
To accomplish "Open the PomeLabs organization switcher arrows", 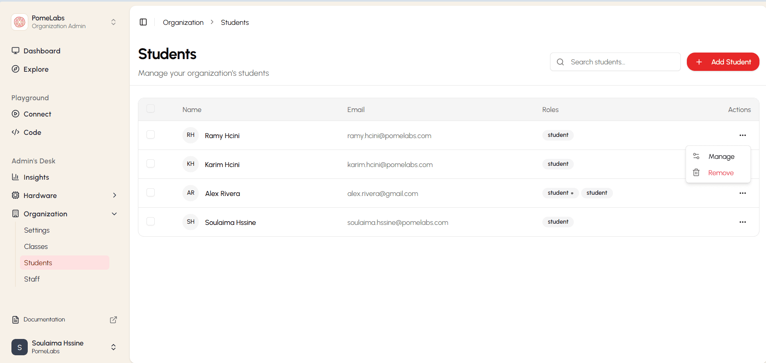I will pos(113,22).
